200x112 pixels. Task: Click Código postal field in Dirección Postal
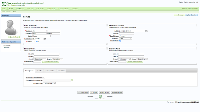pyautogui.click(x=122, y=62)
